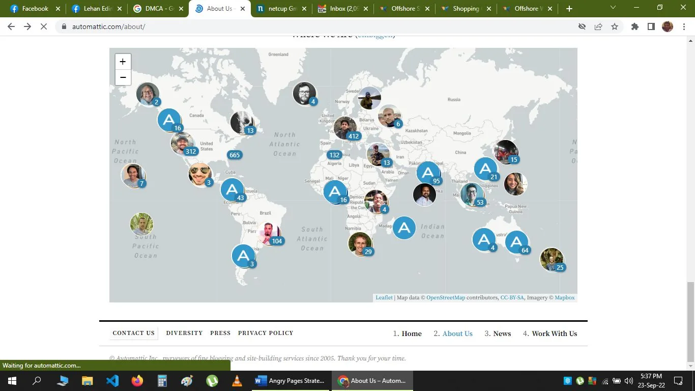Open the 64 cluster marker over Australia

[517, 242]
